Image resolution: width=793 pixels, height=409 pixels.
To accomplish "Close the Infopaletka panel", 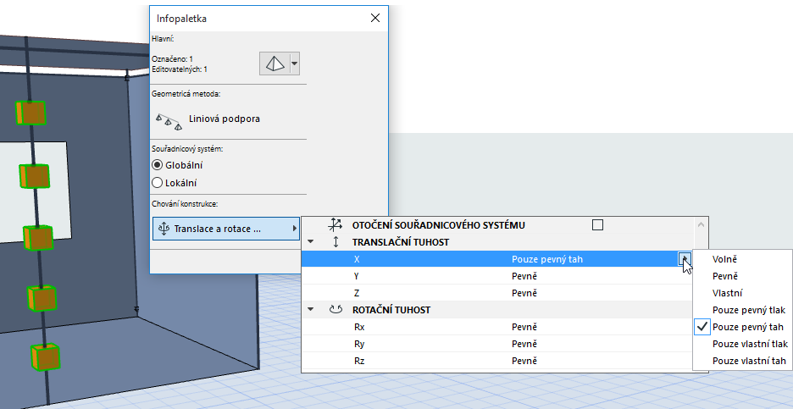I will pyautogui.click(x=375, y=18).
